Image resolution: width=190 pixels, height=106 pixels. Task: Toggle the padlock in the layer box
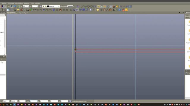(x=46, y=6)
